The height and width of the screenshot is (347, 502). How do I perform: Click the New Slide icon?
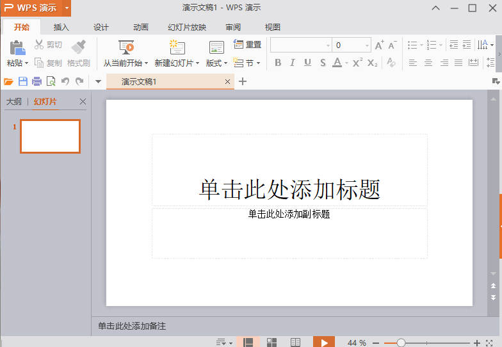(x=177, y=47)
